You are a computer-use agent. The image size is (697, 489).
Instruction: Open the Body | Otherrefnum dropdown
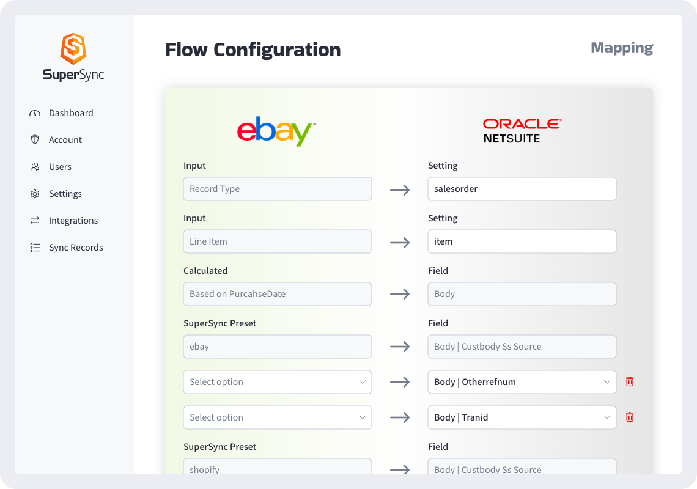[522, 382]
